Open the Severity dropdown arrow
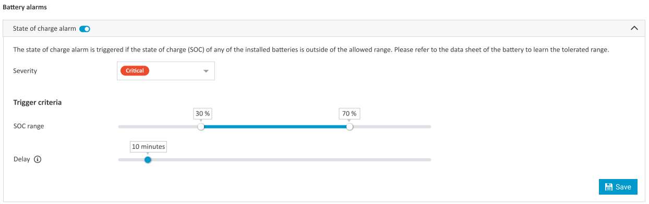Image resolution: width=649 pixels, height=204 pixels. coord(206,71)
